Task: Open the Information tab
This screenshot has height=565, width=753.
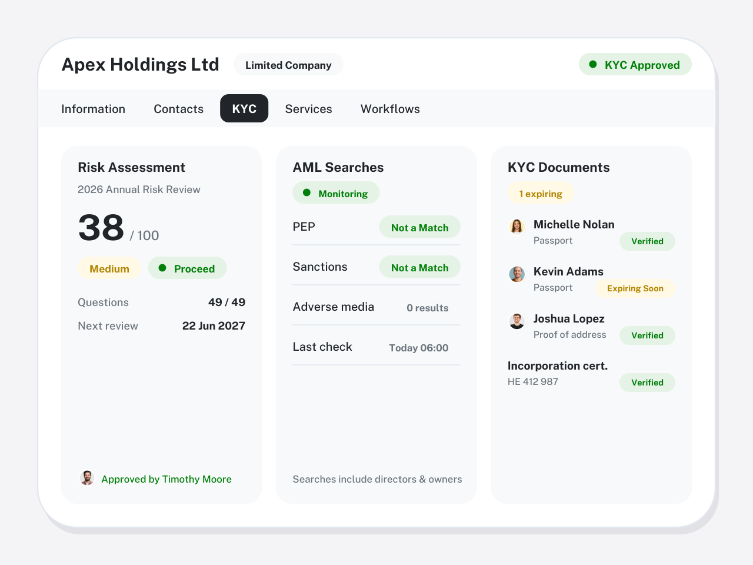Action: click(x=93, y=109)
